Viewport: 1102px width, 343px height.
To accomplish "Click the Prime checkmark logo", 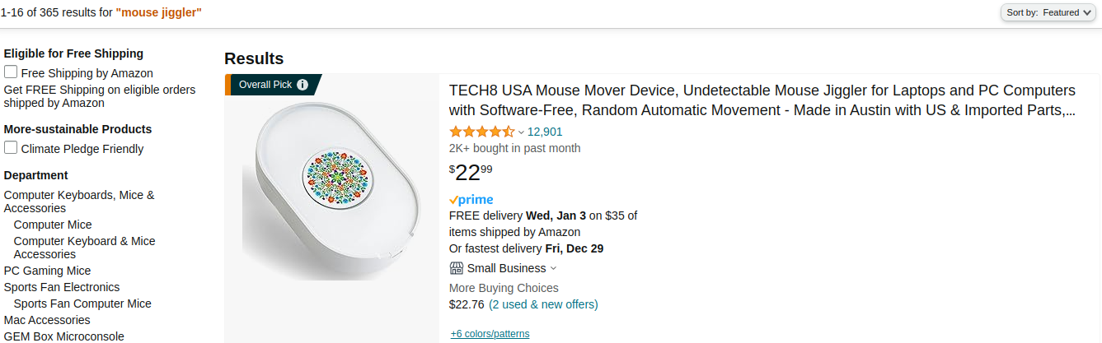I will point(471,200).
